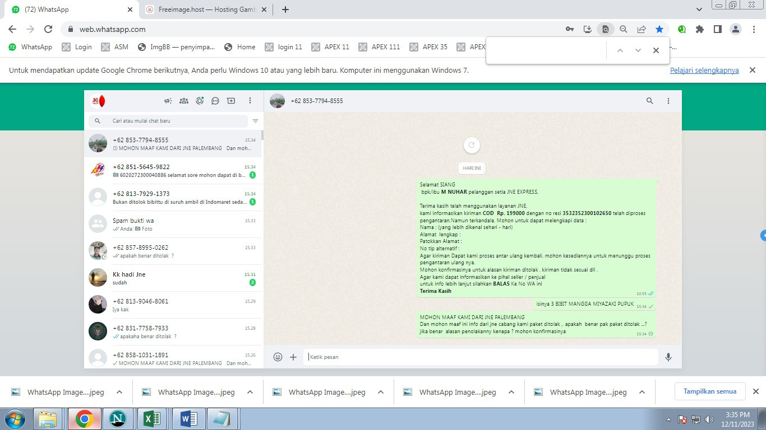766x430 pixels.
Task: Open the advertise megaphone icon in WhatsApp sidebar
Action: pyautogui.click(x=168, y=101)
